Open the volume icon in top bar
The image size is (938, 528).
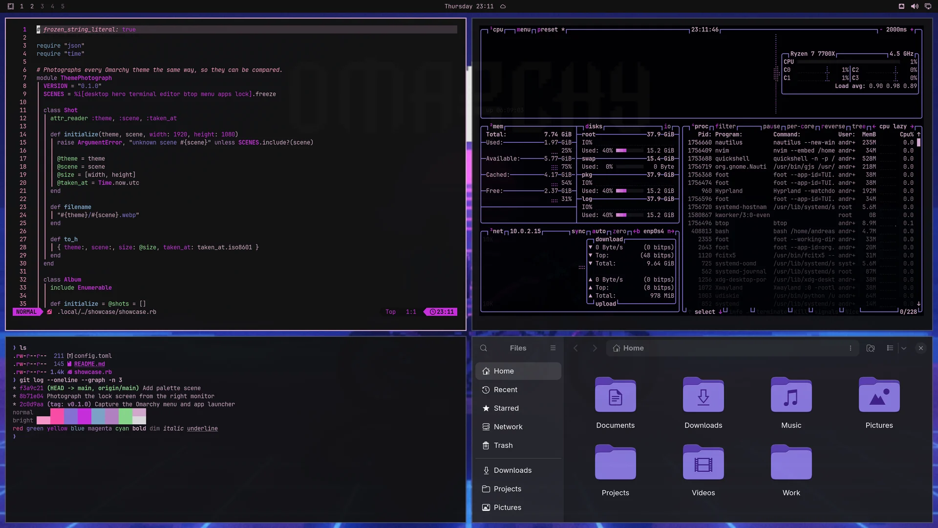click(x=915, y=6)
